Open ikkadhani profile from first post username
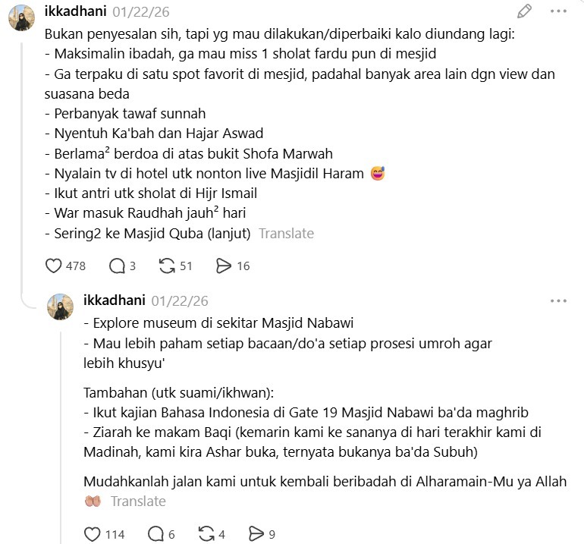 click(x=76, y=11)
